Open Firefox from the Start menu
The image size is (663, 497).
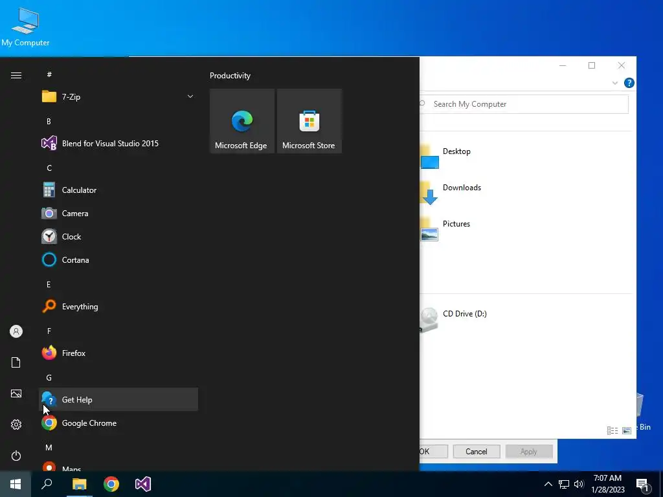tap(118, 353)
